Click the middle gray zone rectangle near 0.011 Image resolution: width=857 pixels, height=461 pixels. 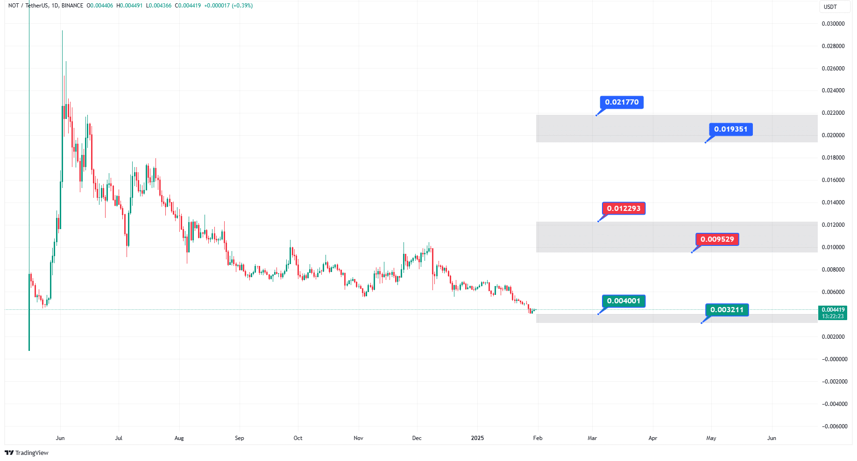pyautogui.click(x=677, y=237)
